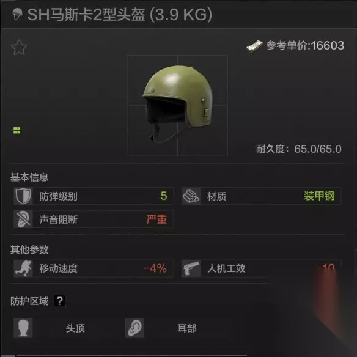Click the green grid size icon
Image resolution: width=357 pixels, height=357 pixels.
17,130
